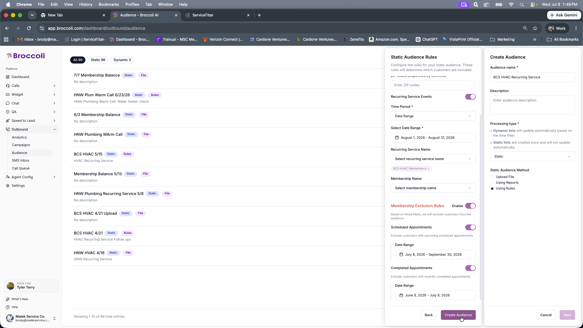Click browser back arrow
583x328 pixels.
coord(7,28)
